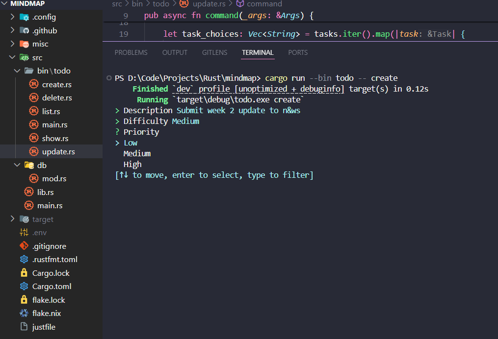Click the command symbol icon in breadcrumb
Viewport: 498px width, 339px height.
pos(240,3)
